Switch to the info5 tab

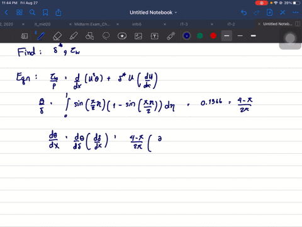tap(137, 24)
